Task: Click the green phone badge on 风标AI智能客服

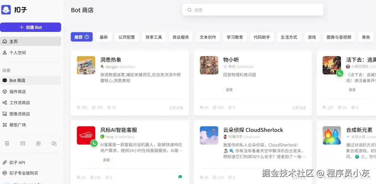Action: (x=94, y=143)
